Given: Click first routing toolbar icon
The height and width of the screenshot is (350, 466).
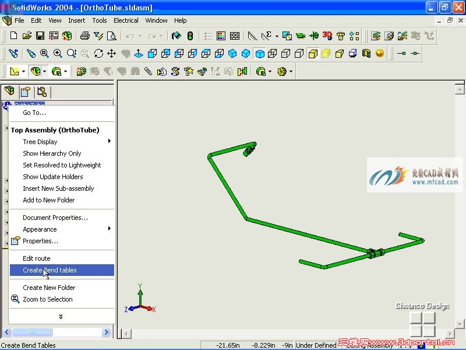Looking at the screenshot, I should (376, 36).
